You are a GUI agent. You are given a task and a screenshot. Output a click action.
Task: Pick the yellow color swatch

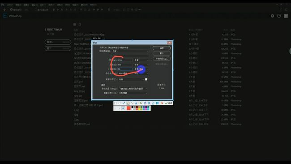139,109
